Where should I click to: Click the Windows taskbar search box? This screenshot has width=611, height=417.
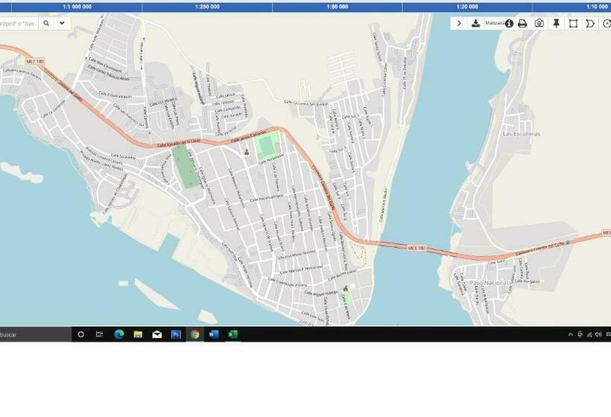tap(34, 335)
